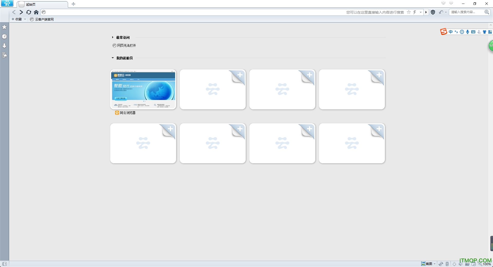Click the Aliyun cloud logo menu button
Image resolution: width=493 pixels, height=267 pixels.
tap(7, 3)
